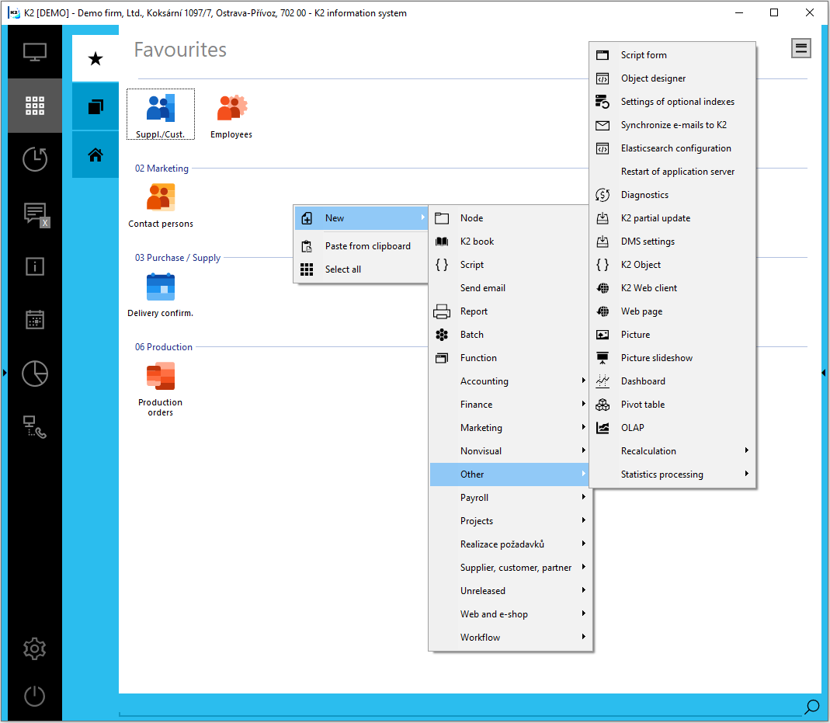Choose Web page
This screenshot has width=830, height=723.
point(672,311)
